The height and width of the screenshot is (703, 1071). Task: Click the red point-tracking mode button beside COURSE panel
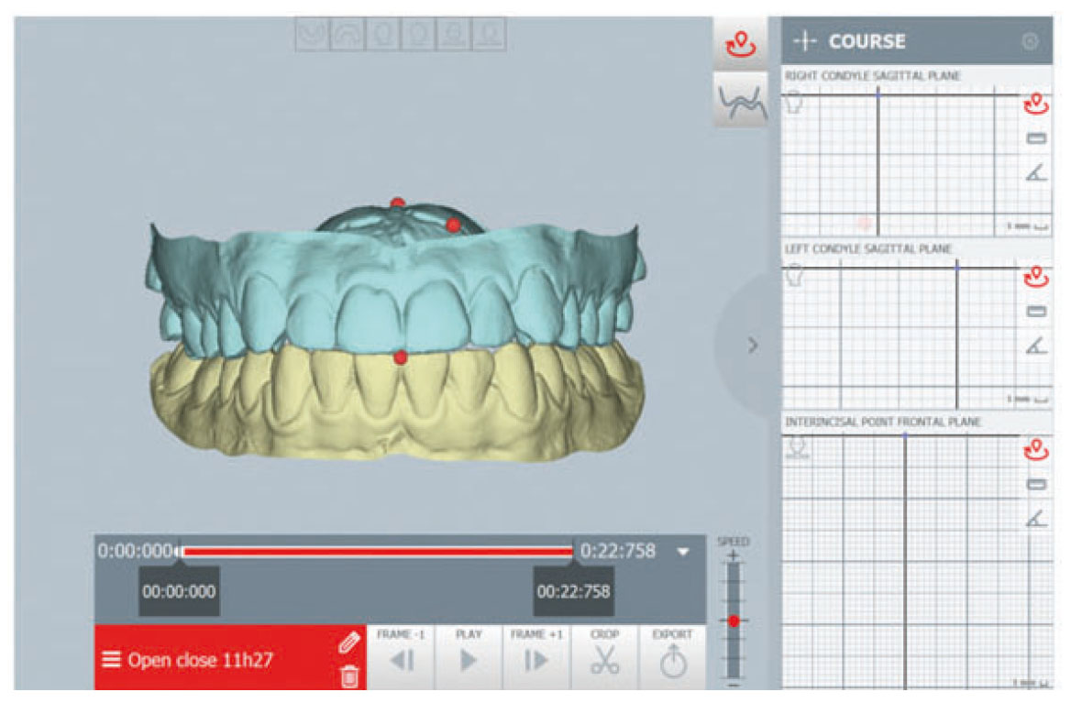(740, 44)
